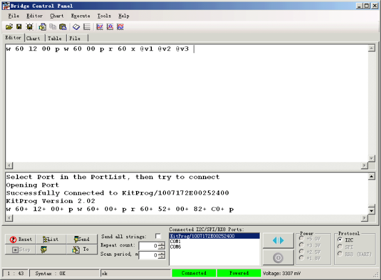Click the eraser clear icon in toolbar
The image size is (381, 280).
click(76, 27)
